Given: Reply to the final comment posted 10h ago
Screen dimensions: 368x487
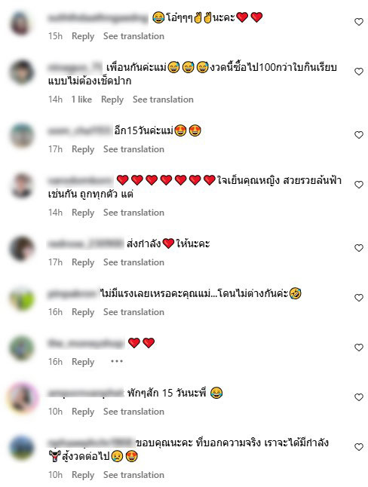Looking at the screenshot, I should click(83, 475).
